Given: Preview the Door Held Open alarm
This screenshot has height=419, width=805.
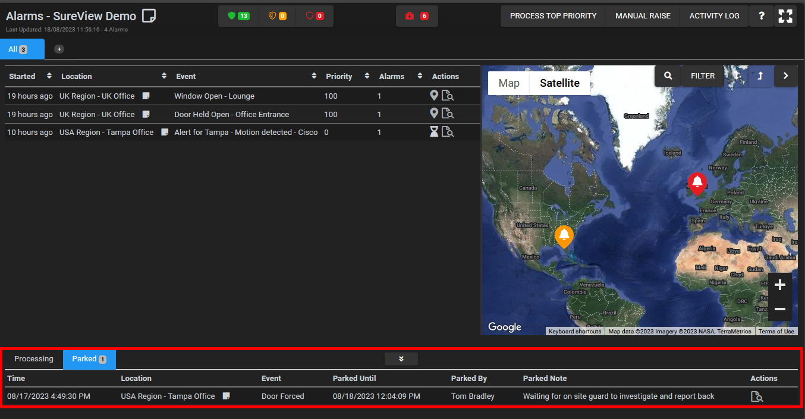Looking at the screenshot, I should tap(448, 114).
